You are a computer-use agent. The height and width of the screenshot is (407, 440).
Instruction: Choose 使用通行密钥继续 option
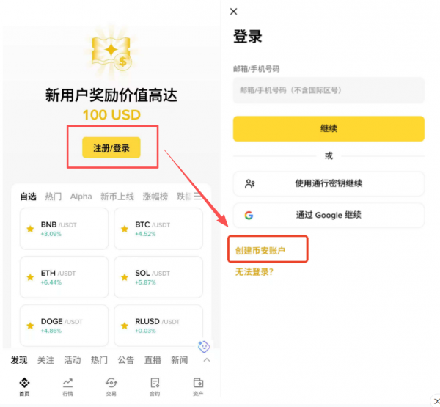pyautogui.click(x=329, y=183)
